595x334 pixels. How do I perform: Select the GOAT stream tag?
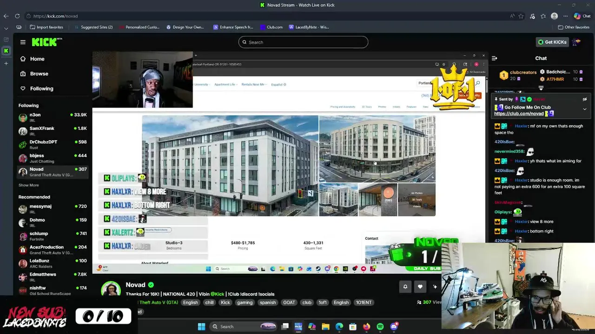289,302
